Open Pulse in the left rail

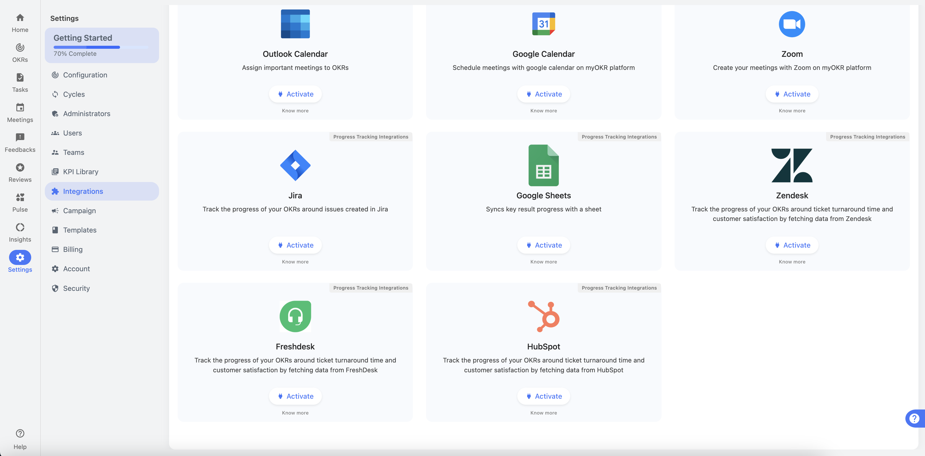tap(20, 203)
